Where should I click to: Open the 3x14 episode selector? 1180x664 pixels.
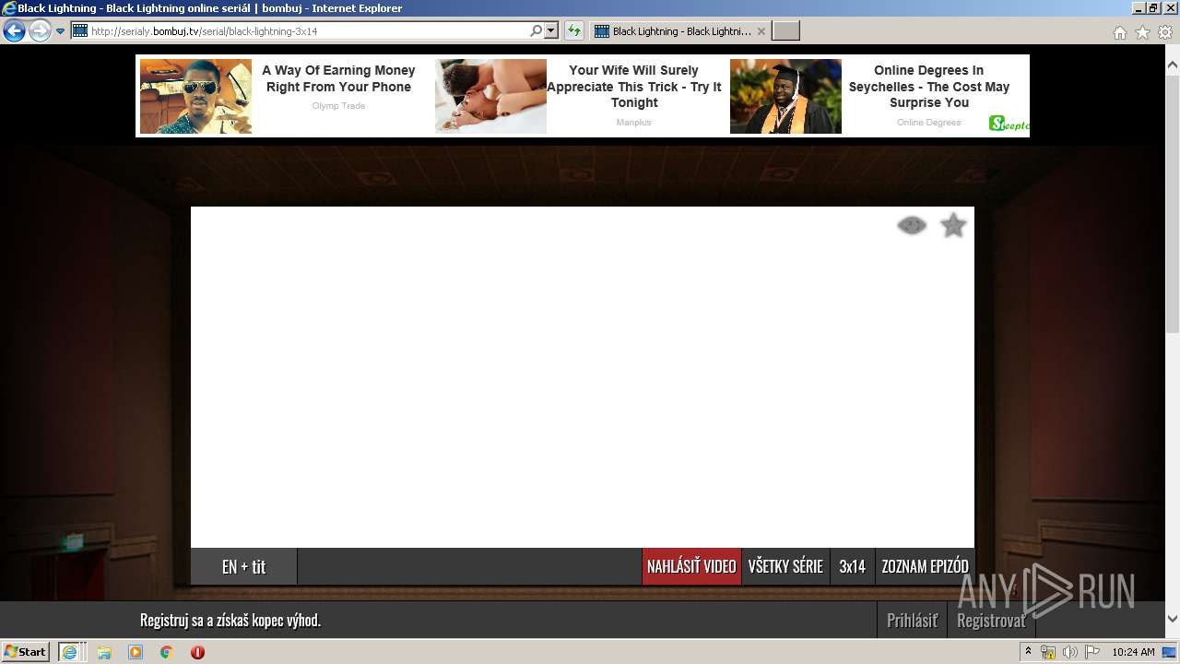pos(852,566)
